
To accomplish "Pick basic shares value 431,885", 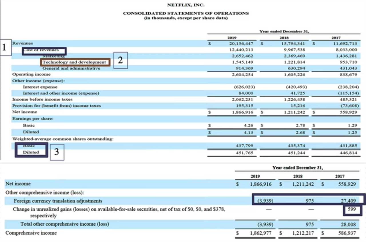I will (x=348, y=146).
